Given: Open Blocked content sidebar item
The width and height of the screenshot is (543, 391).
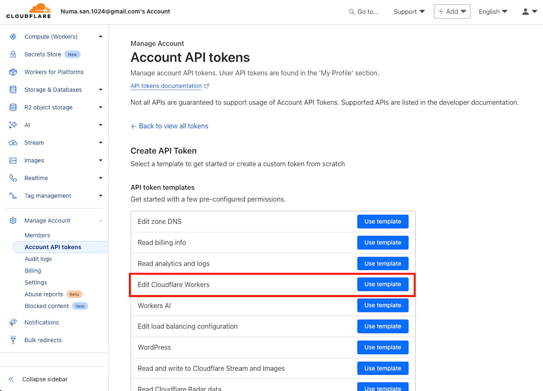Looking at the screenshot, I should 47,306.
